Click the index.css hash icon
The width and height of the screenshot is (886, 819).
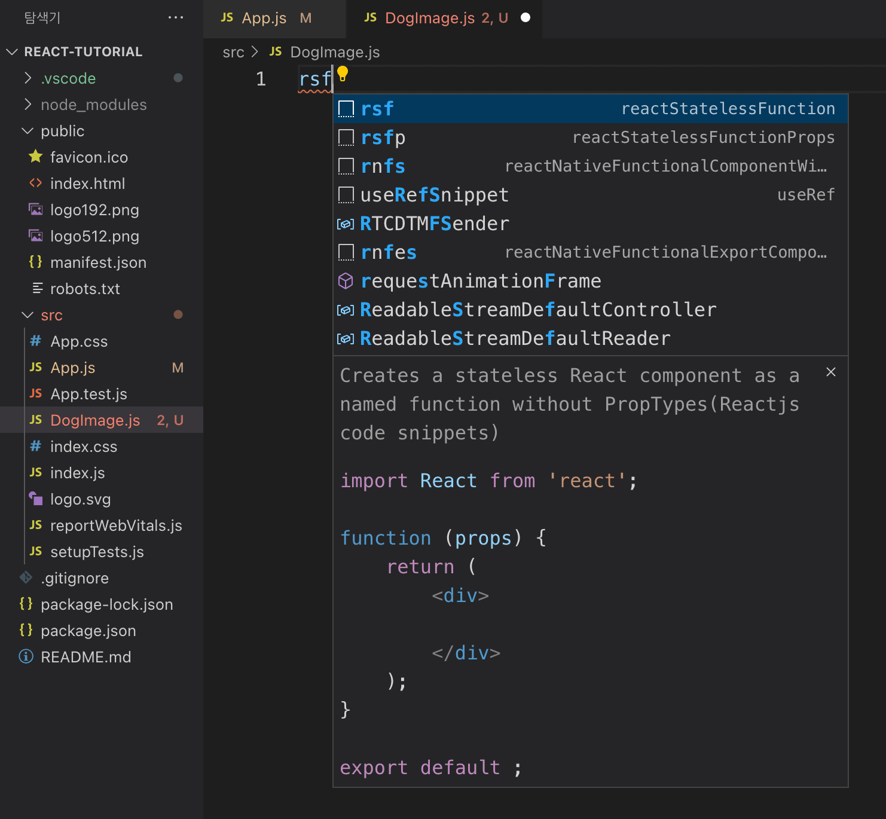[36, 446]
